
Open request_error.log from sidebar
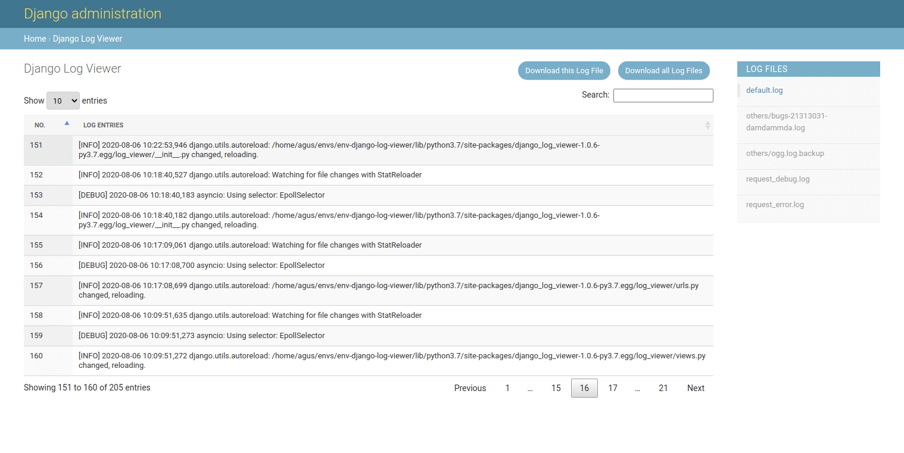(x=774, y=205)
